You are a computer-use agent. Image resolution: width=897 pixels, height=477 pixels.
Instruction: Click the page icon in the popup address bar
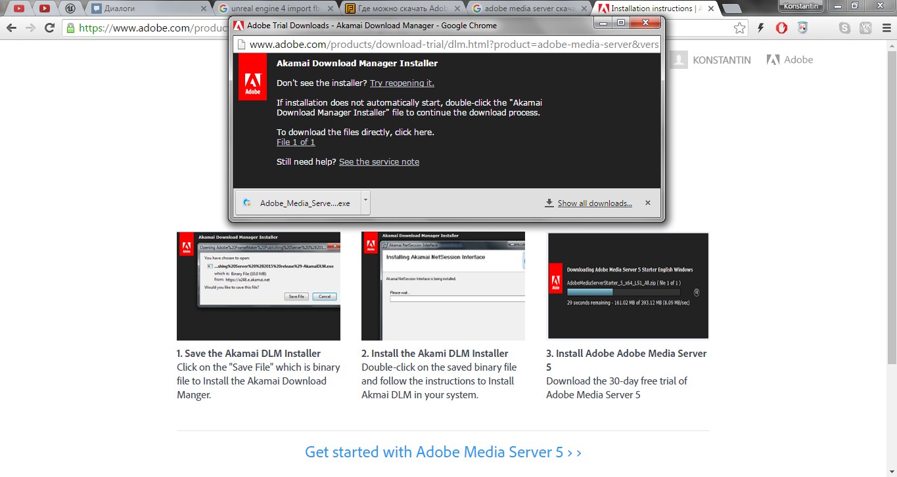(x=241, y=45)
